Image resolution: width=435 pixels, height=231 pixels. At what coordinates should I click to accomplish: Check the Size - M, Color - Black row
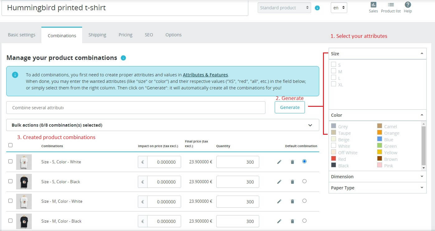point(10,220)
